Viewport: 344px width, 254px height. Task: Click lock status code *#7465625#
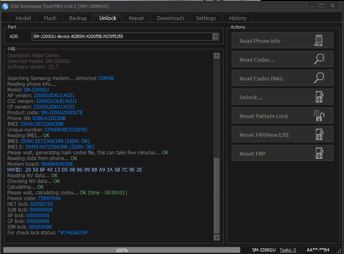[72, 232]
